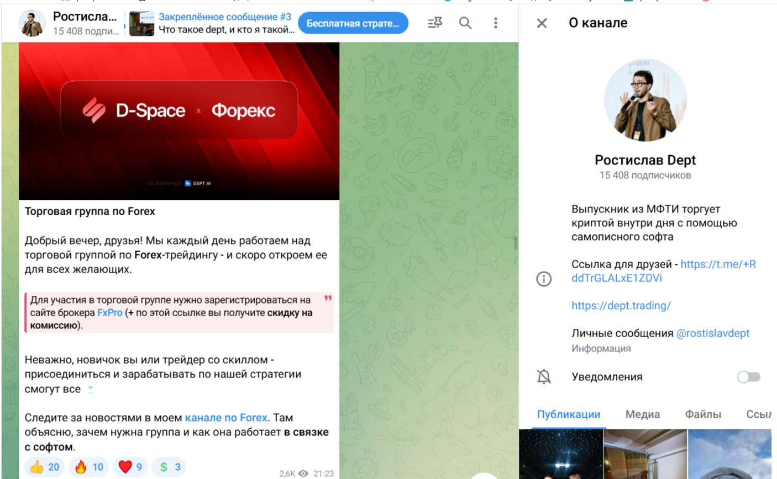
Task: Open the D-Space x Форекс post image
Action: coord(179,121)
